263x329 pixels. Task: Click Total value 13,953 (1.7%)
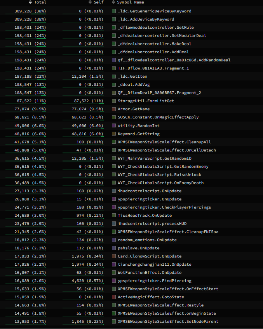(30, 322)
